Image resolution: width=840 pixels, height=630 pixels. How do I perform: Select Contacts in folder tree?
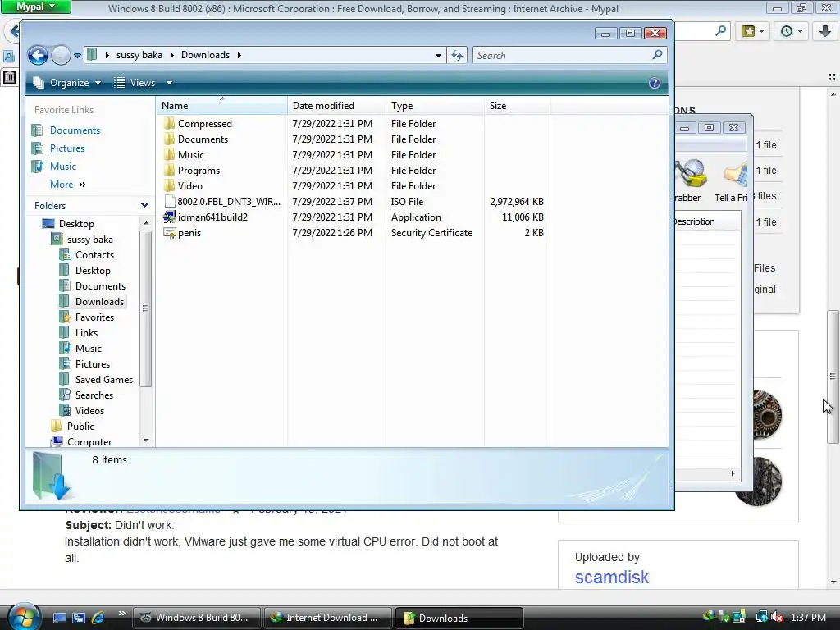[x=94, y=255]
